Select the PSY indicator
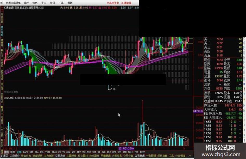 coord(136,152)
